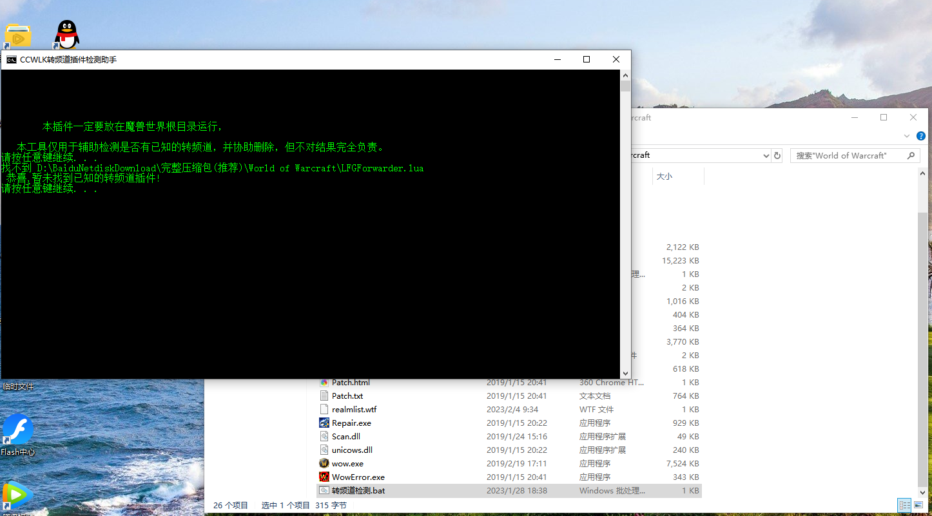Expand the address bar history dropdown
This screenshot has height=516, width=932.
[766, 155]
